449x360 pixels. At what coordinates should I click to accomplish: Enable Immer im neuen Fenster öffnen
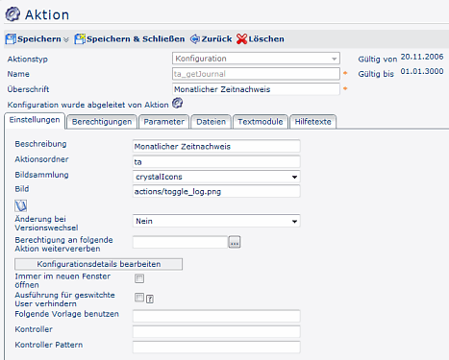point(139,278)
